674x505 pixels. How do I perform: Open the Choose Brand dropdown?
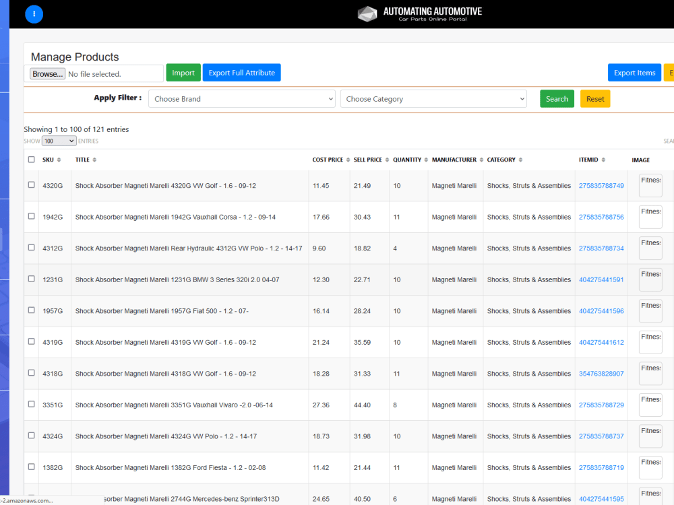241,99
